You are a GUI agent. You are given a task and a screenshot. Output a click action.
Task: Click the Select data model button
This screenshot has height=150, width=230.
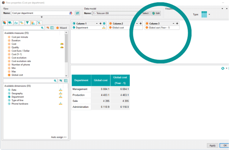[x=144, y=13]
